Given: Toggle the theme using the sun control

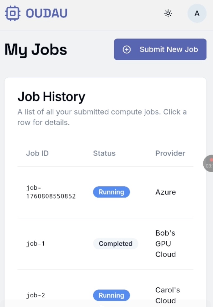Looking at the screenshot, I should click(x=168, y=13).
